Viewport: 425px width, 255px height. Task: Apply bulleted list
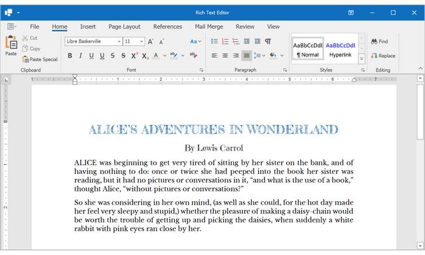tap(214, 41)
